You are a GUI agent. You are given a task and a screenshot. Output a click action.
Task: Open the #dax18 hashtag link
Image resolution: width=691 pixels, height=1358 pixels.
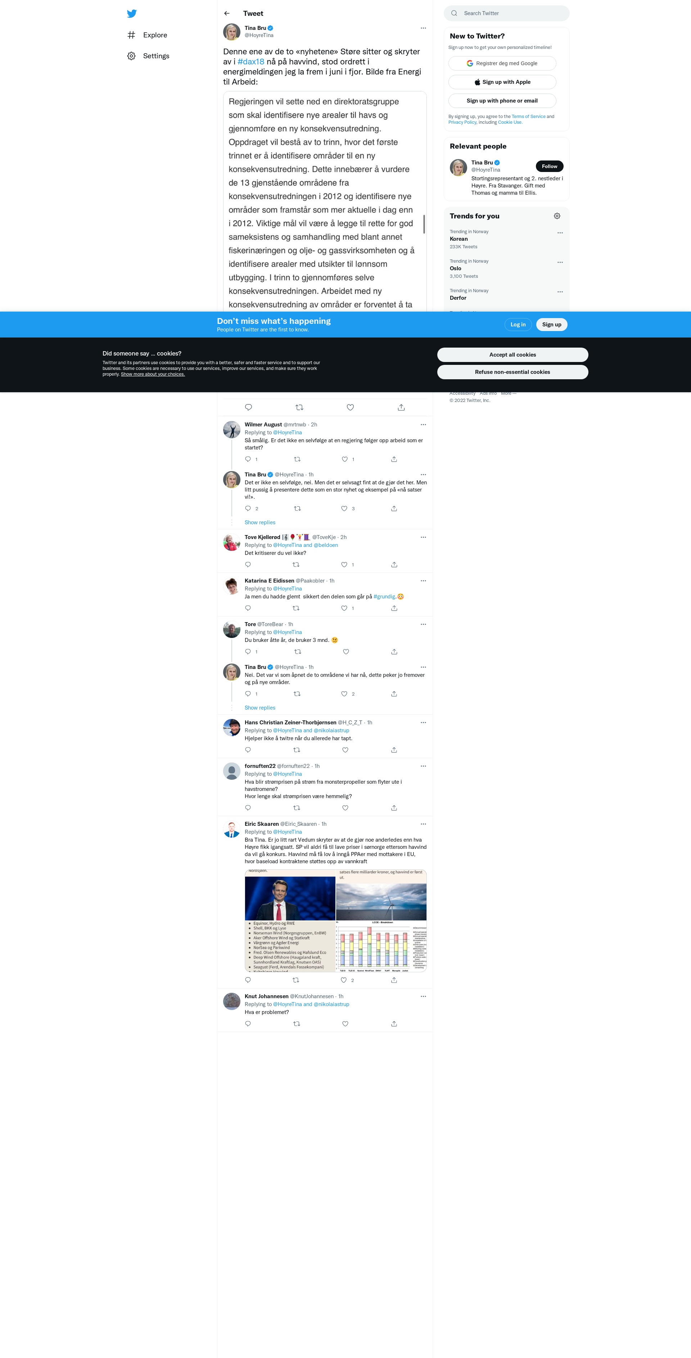click(x=251, y=62)
